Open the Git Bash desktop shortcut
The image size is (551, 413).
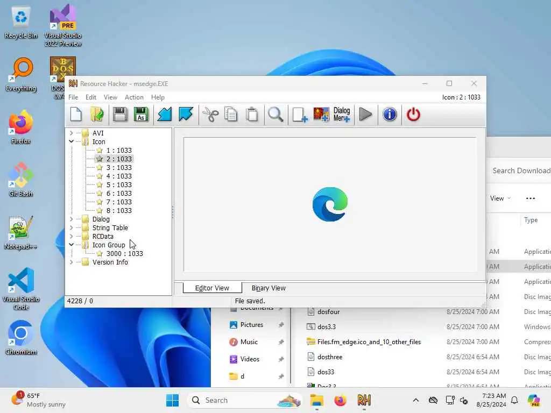coord(21,180)
